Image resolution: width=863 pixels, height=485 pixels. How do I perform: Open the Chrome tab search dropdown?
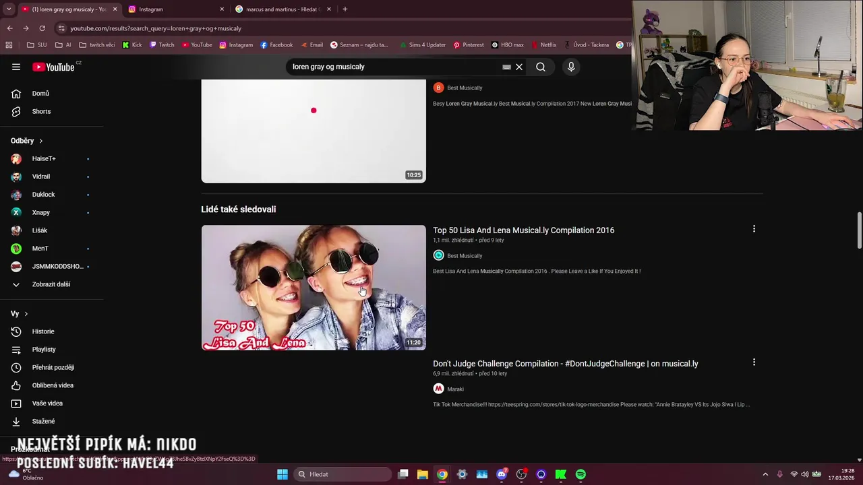[x=9, y=9]
